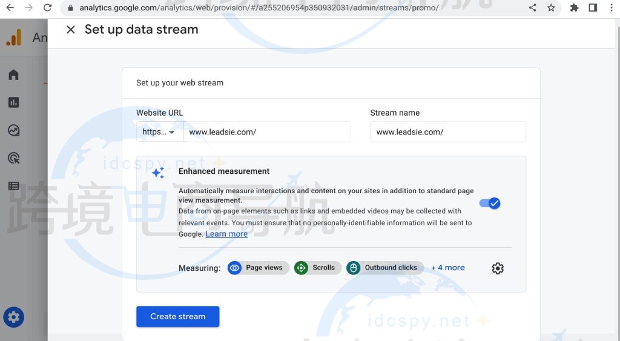Reload the page in browser
Screen dimensions: 620x341
point(48,8)
